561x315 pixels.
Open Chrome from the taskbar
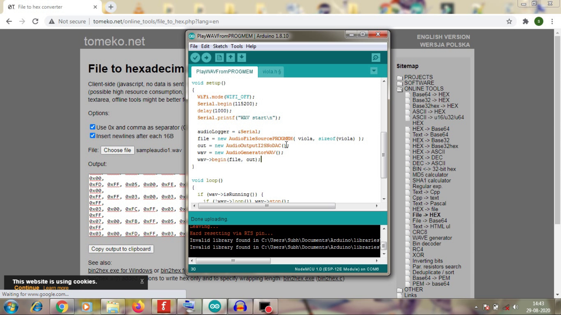(62, 307)
